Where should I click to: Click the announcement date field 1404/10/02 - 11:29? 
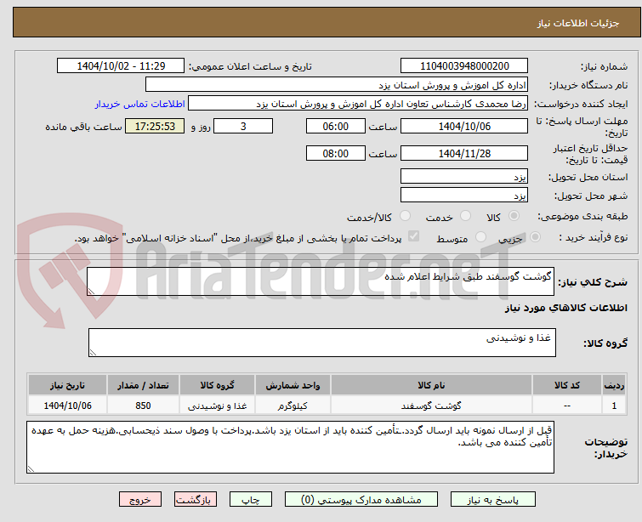coord(121,66)
